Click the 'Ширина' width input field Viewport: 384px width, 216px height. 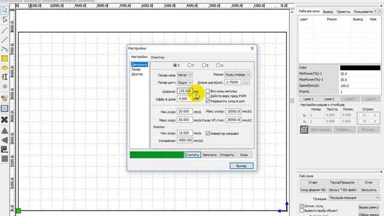click(x=185, y=91)
